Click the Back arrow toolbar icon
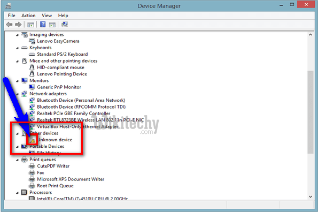Image resolution: width=318 pixels, height=212 pixels. pos(9,25)
